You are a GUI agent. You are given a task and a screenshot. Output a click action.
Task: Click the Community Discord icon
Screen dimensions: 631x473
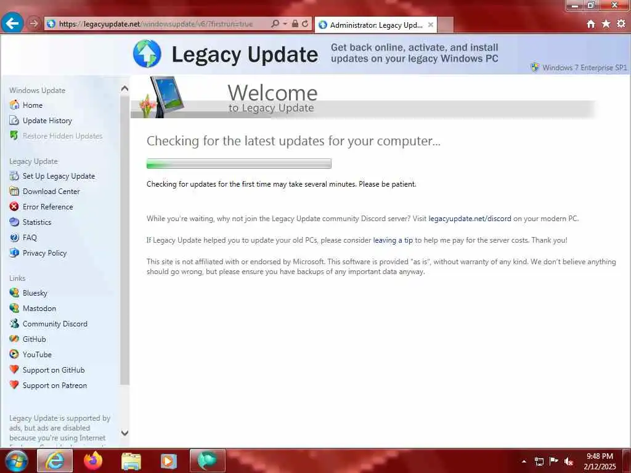(x=14, y=323)
